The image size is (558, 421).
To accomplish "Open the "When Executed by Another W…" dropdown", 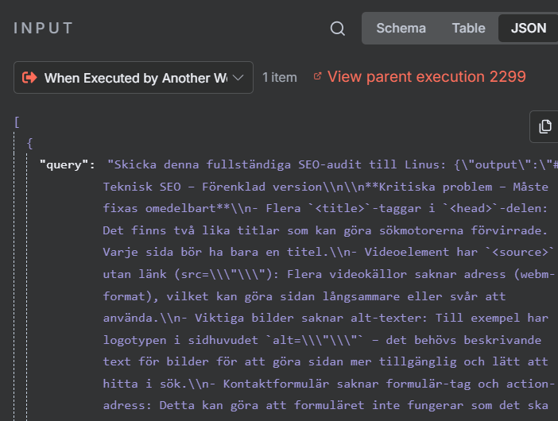I will click(134, 78).
